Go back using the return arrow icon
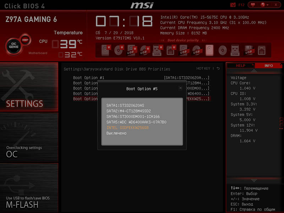Screen dimensions: 284x213 coord(218,69)
